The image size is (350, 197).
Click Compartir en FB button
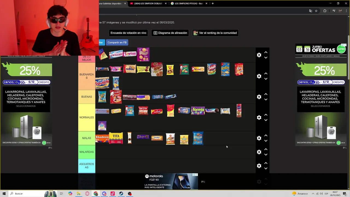117,42
